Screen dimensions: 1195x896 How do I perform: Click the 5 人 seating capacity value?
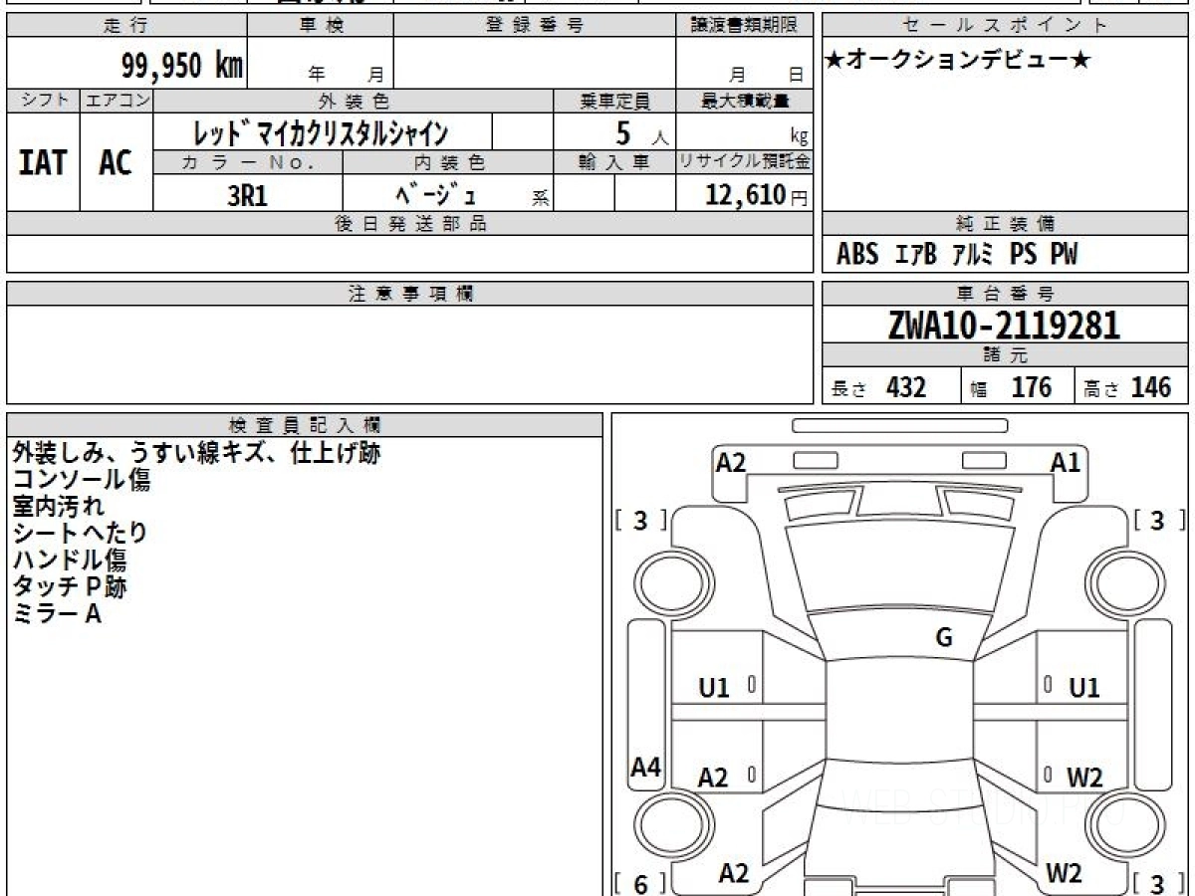pyautogui.click(x=641, y=132)
